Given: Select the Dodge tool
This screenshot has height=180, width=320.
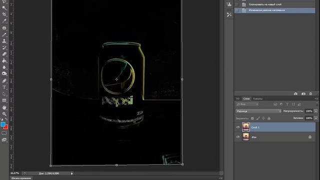Looking at the screenshot, I should pyautogui.click(x=4, y=73).
